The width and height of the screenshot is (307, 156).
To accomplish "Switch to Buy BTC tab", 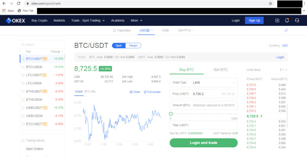I will (187, 70).
